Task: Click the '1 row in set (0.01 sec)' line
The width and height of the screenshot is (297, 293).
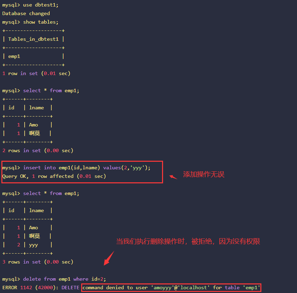Action: point(36,73)
